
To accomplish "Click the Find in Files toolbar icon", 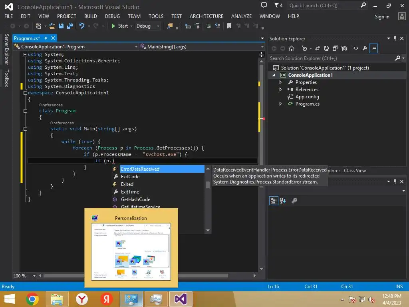I will point(170,26).
